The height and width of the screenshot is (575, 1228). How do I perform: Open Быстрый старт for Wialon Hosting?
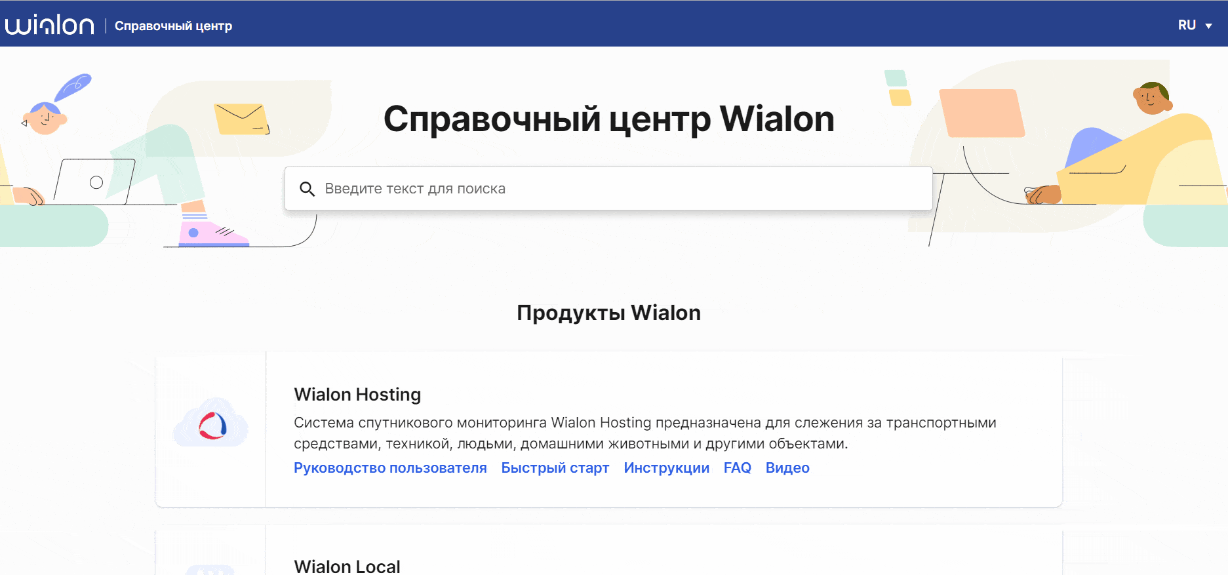(555, 468)
